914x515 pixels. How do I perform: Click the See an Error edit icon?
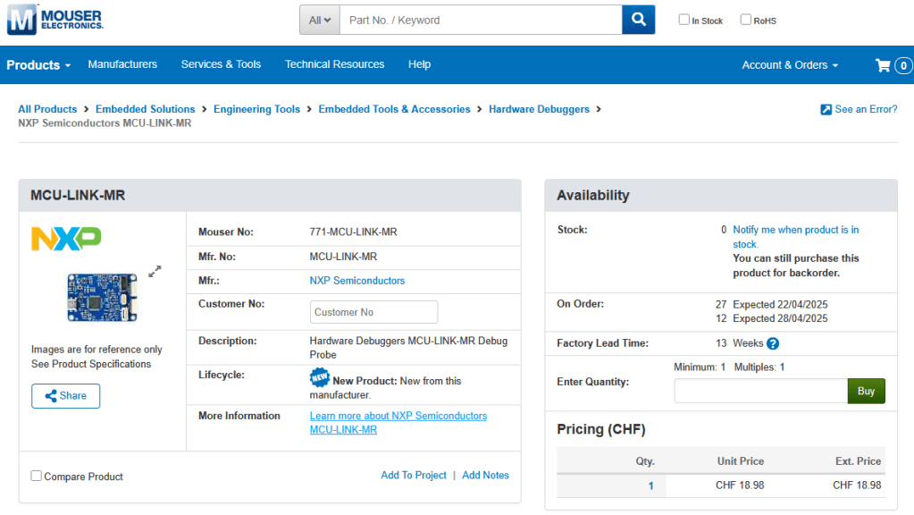(x=826, y=110)
